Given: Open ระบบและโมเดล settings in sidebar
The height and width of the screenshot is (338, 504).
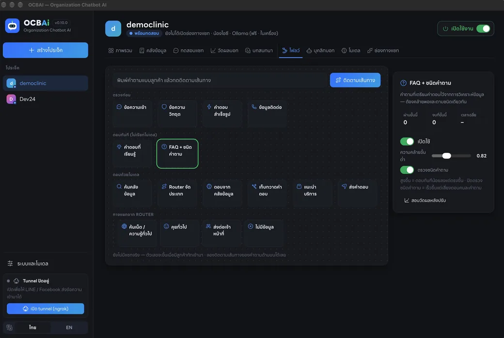Looking at the screenshot, I should point(46,263).
